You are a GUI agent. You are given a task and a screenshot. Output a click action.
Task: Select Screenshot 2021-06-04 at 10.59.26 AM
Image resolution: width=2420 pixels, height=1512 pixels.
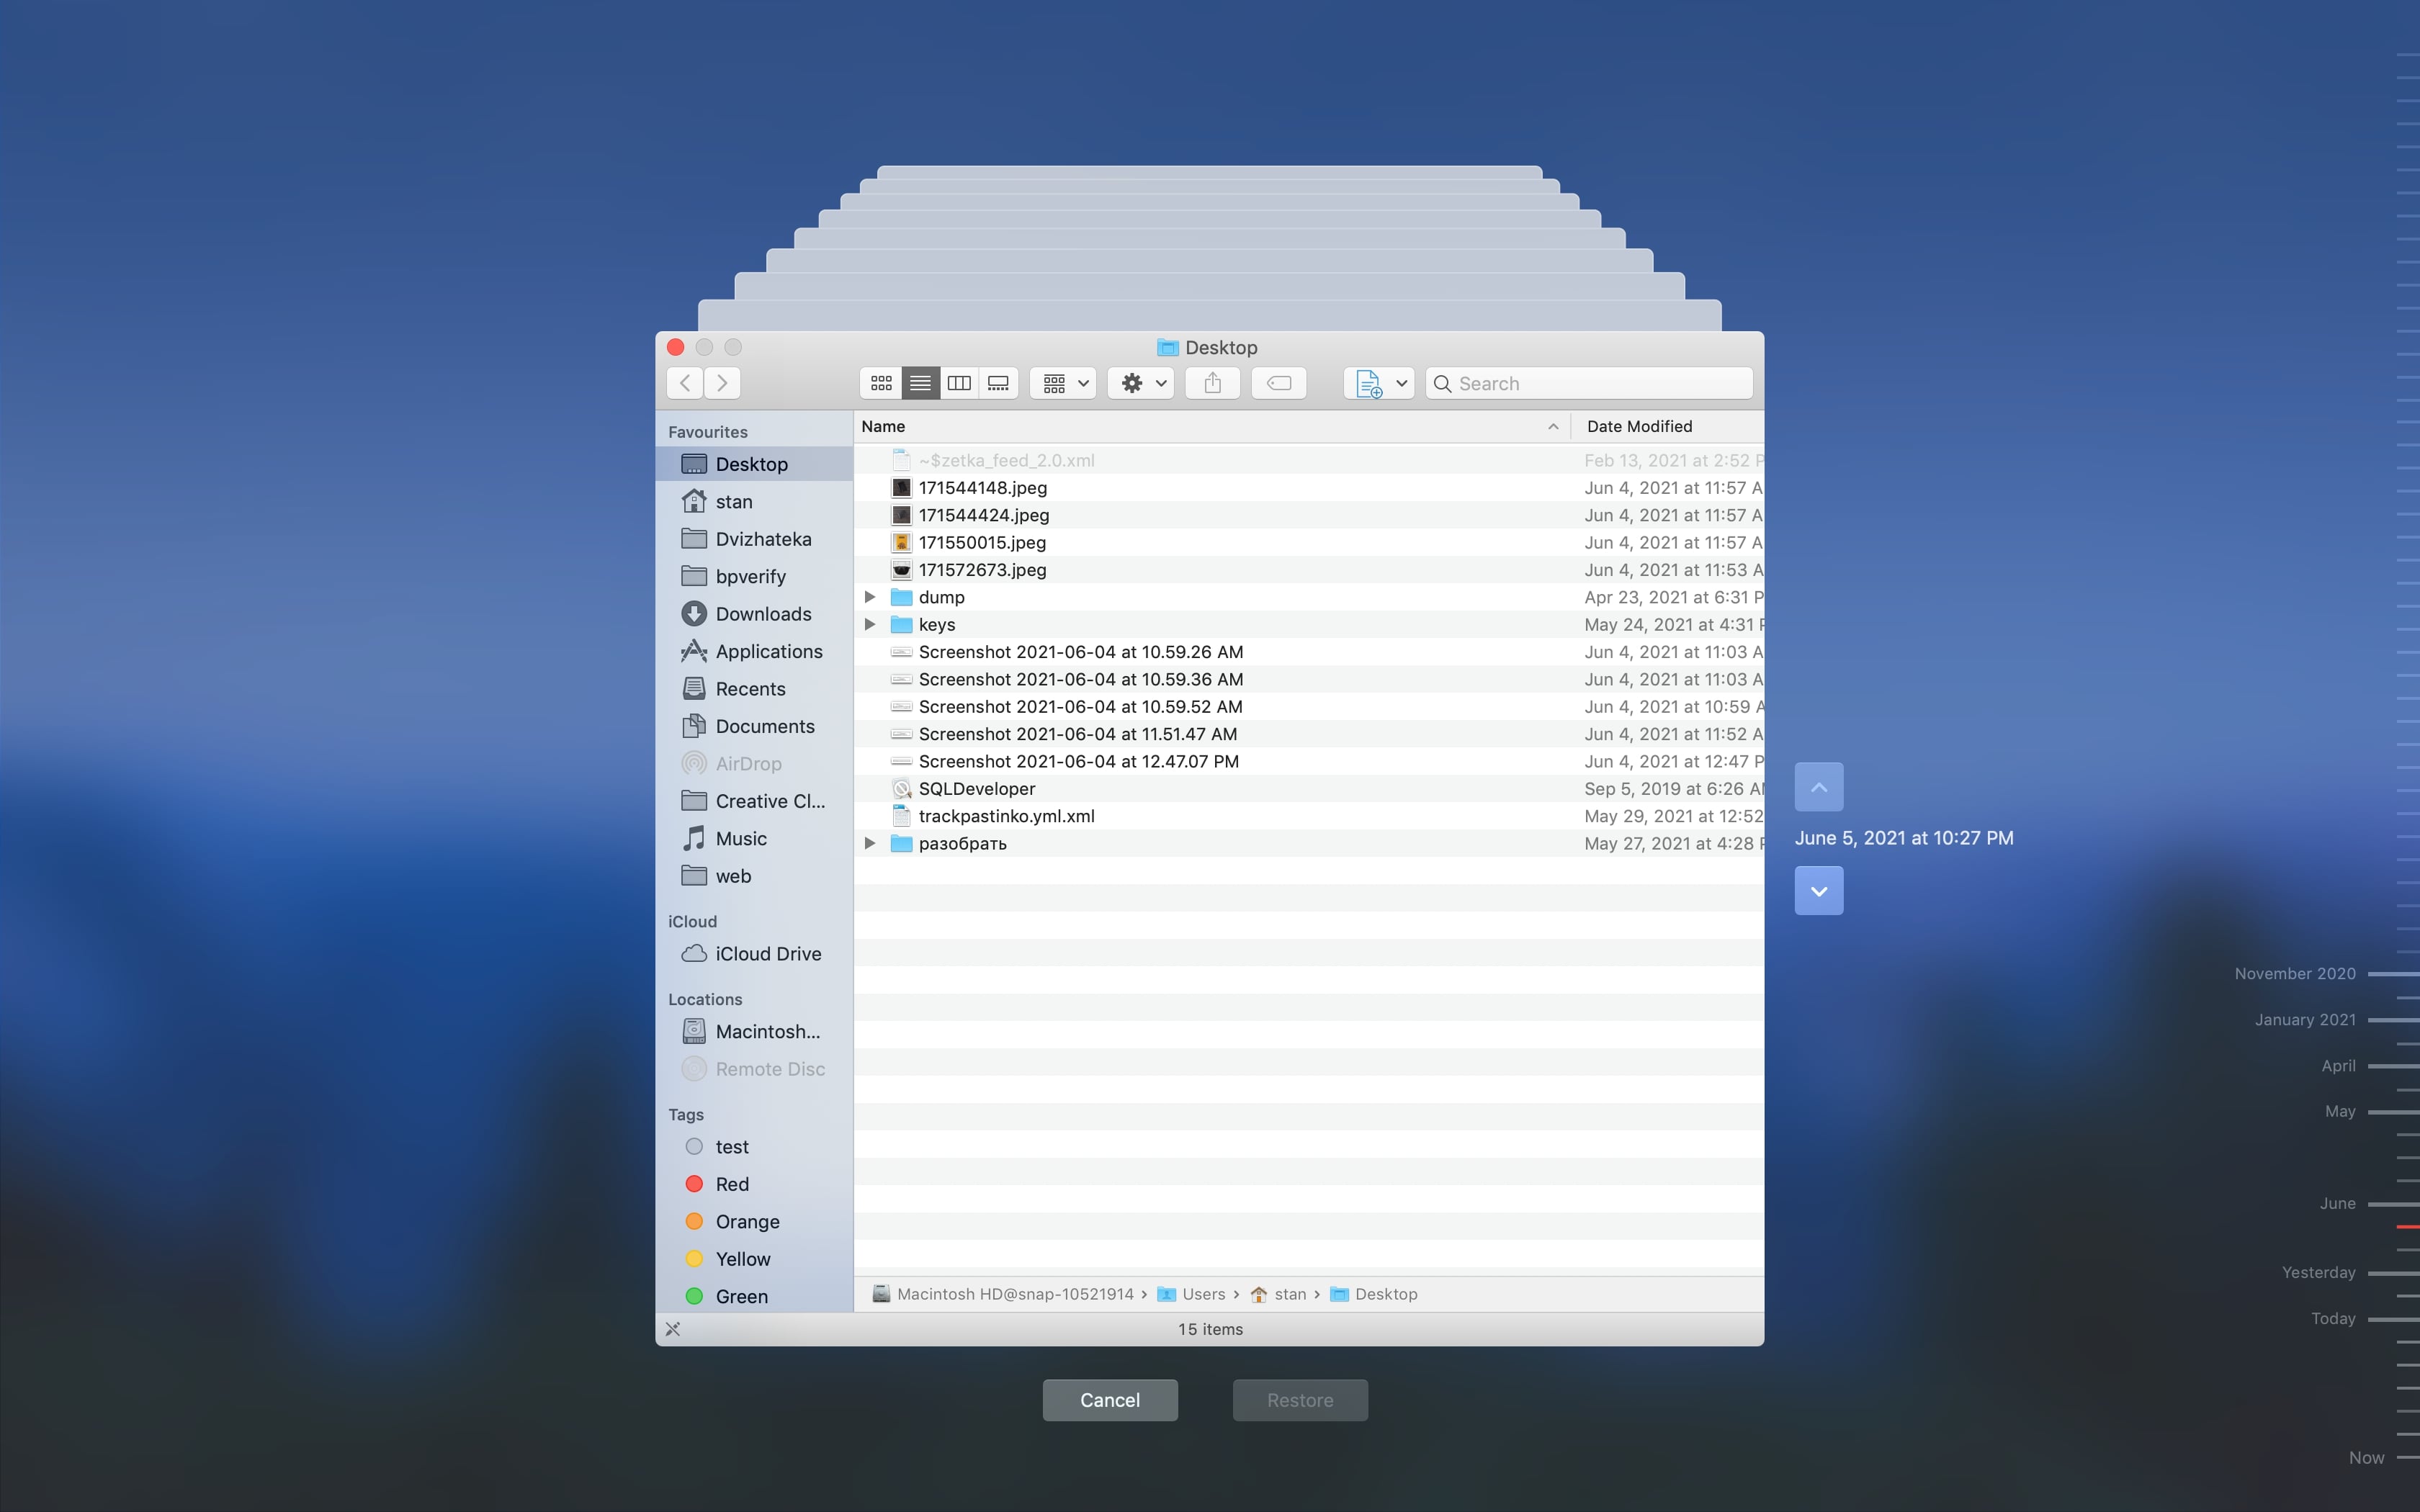(1309, 652)
